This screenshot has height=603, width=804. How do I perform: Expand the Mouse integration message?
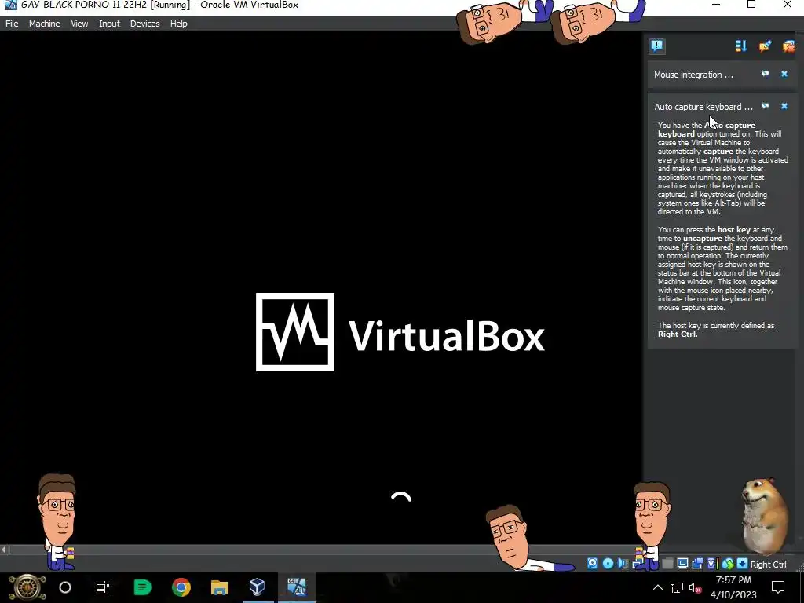coord(694,75)
